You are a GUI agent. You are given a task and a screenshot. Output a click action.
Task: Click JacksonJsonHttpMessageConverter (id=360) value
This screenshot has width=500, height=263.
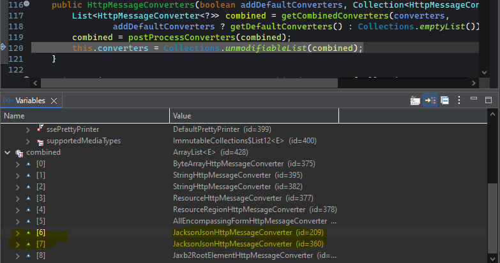(x=248, y=244)
